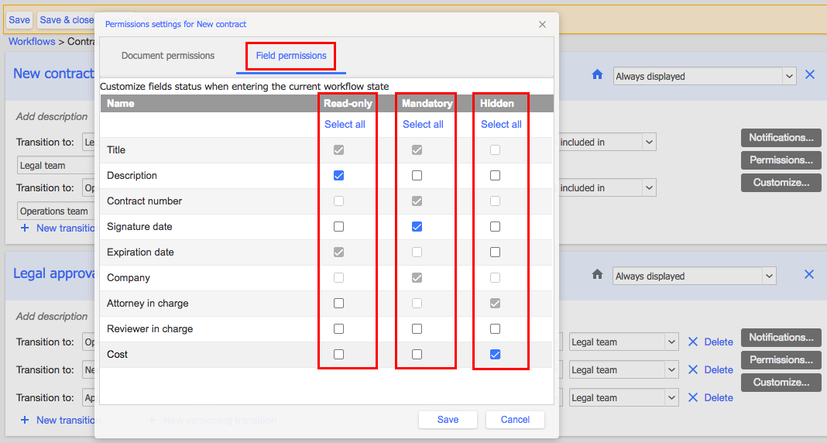Remove Legal approval state with X icon

pyautogui.click(x=809, y=275)
